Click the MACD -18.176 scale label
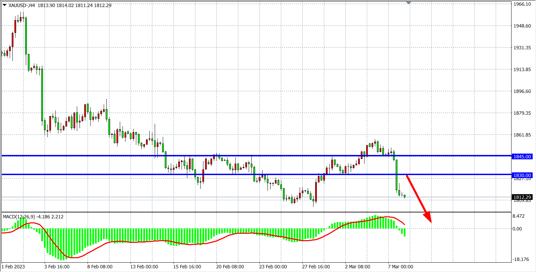 coord(520,259)
